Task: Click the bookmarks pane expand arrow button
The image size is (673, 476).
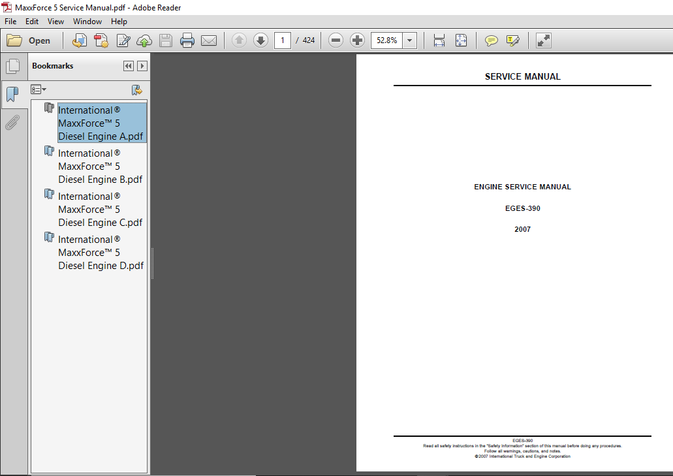Action: pos(142,66)
